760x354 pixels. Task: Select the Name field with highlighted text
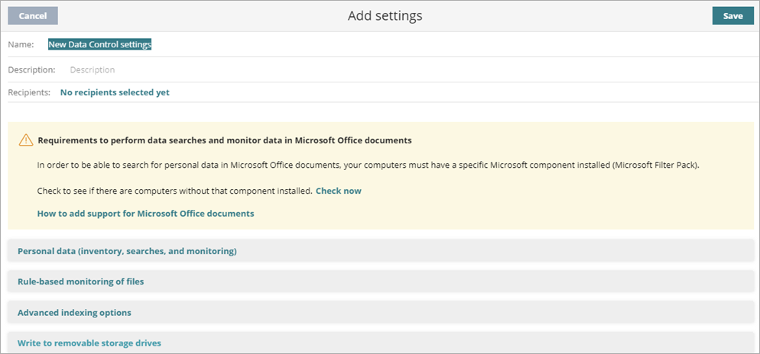tap(99, 45)
